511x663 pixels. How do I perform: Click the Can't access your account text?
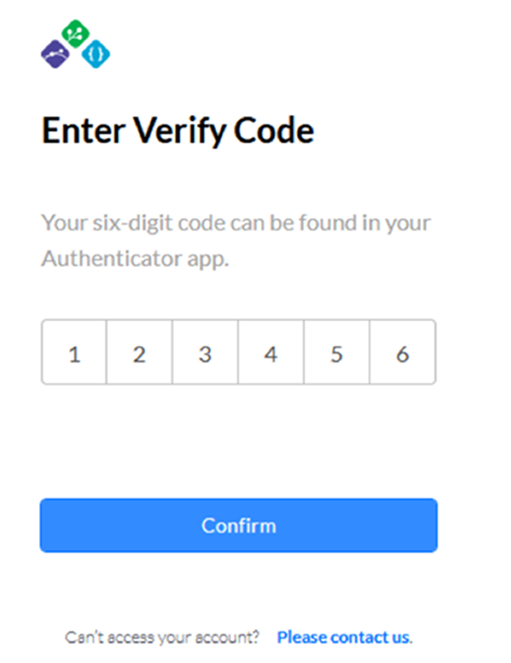pyautogui.click(x=162, y=636)
